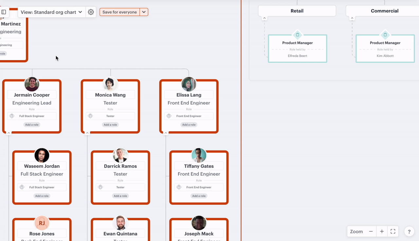
Task: Click Waseem Jordan's profile photo
Action: point(42,155)
